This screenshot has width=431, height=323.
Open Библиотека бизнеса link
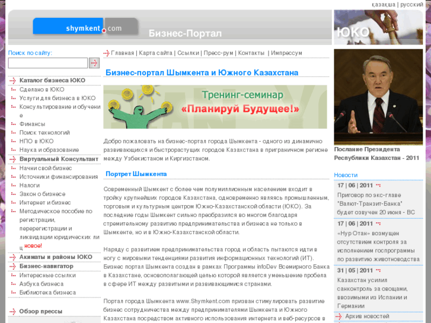(47, 293)
